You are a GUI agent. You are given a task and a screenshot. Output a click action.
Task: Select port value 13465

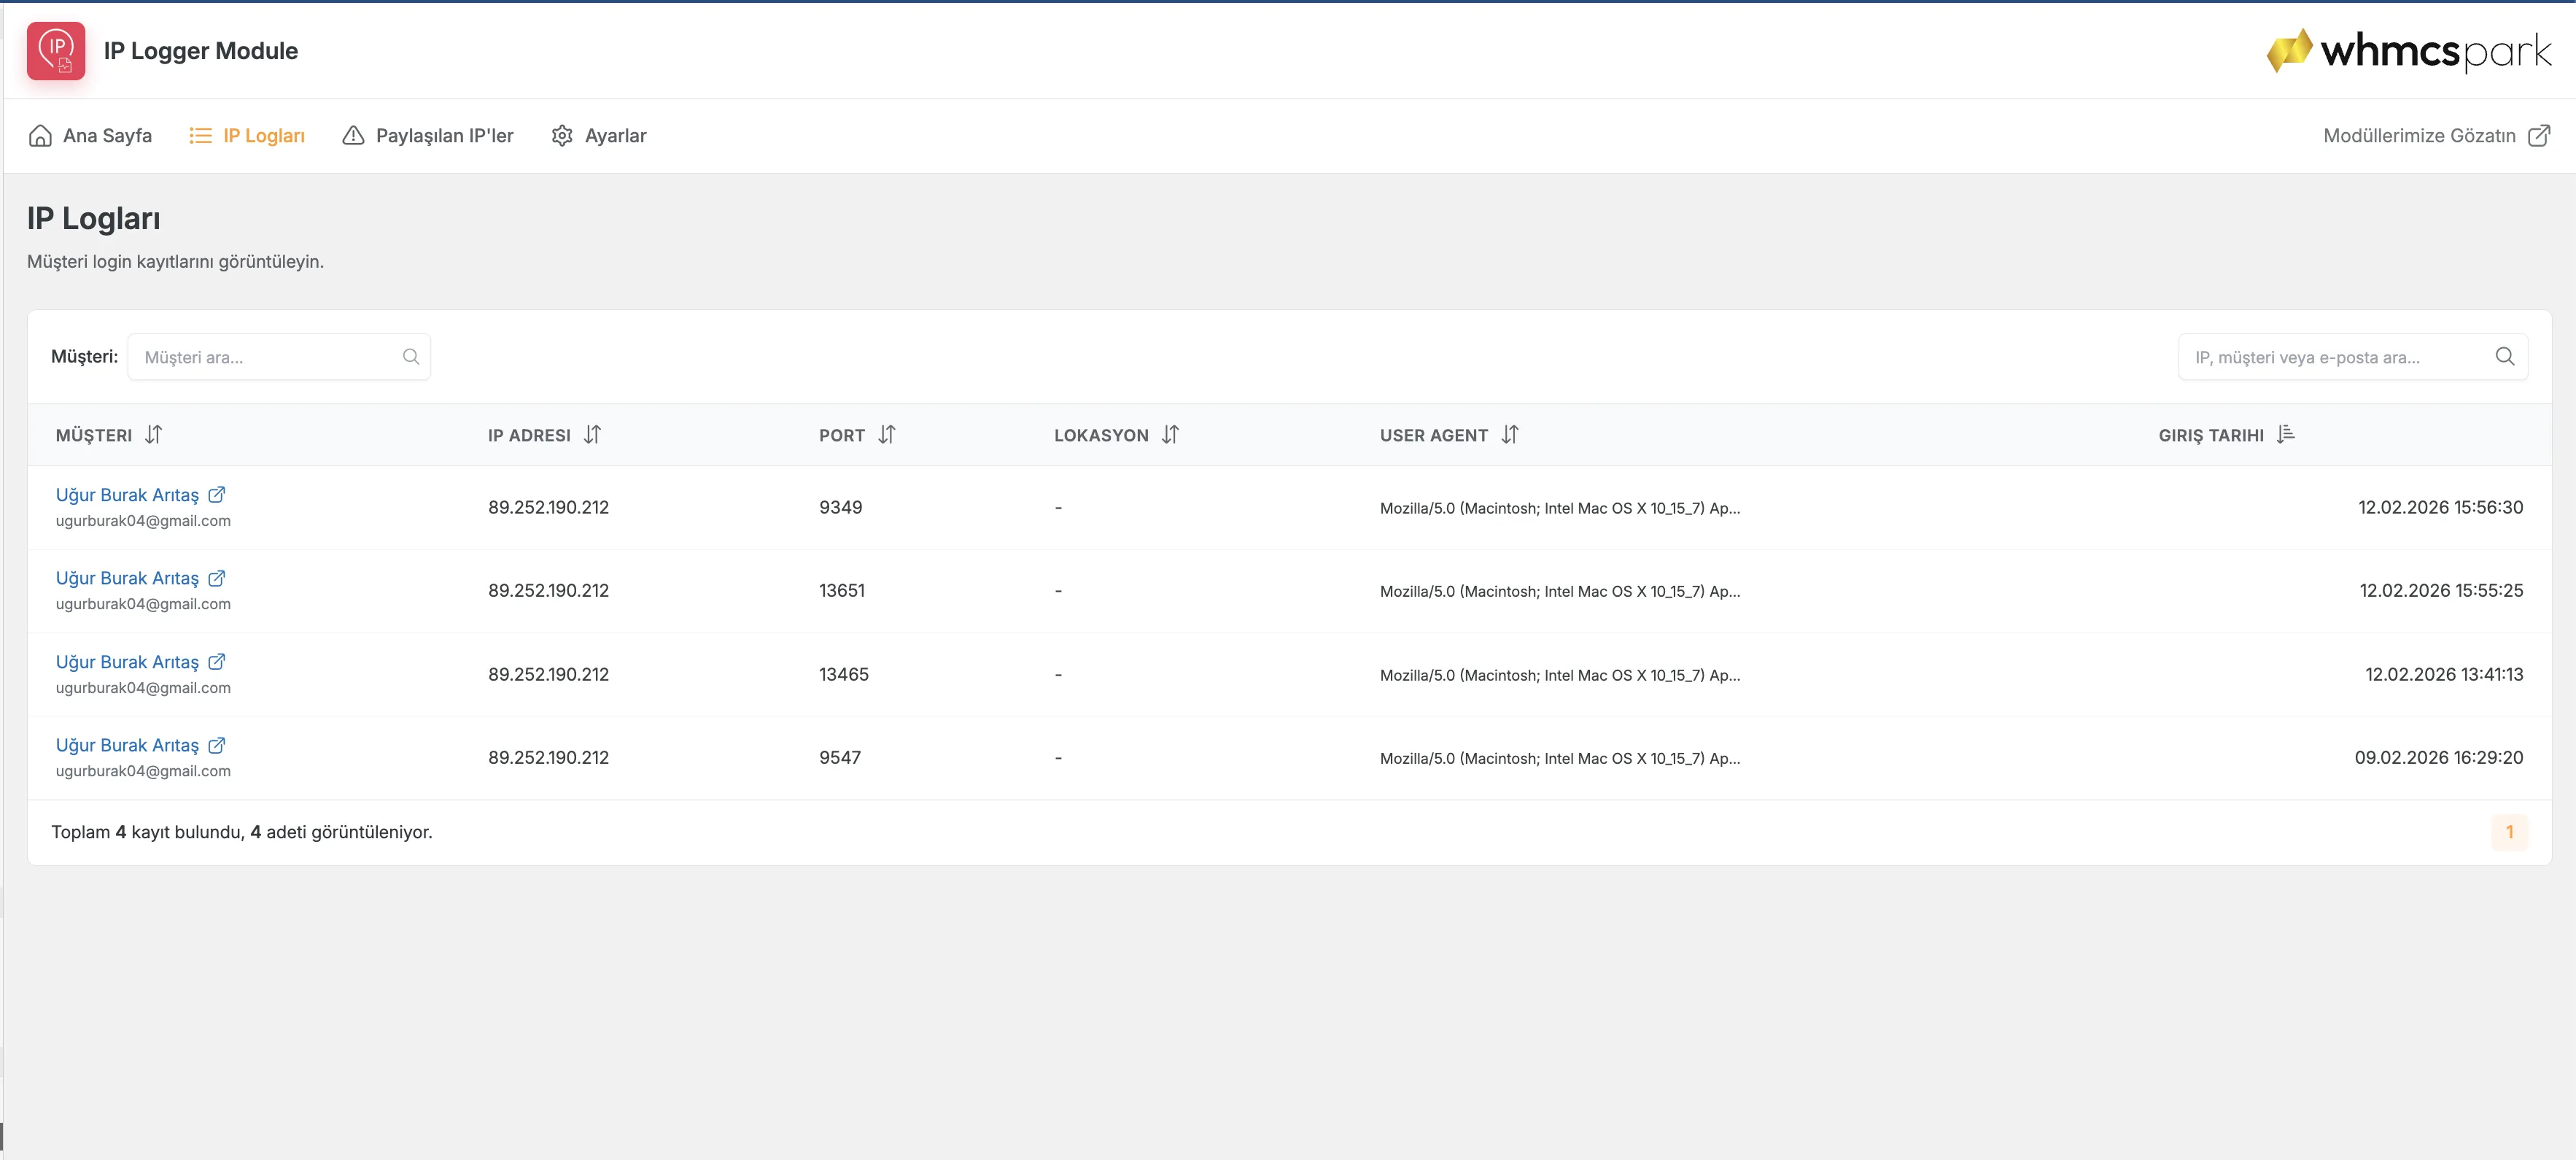click(x=844, y=674)
